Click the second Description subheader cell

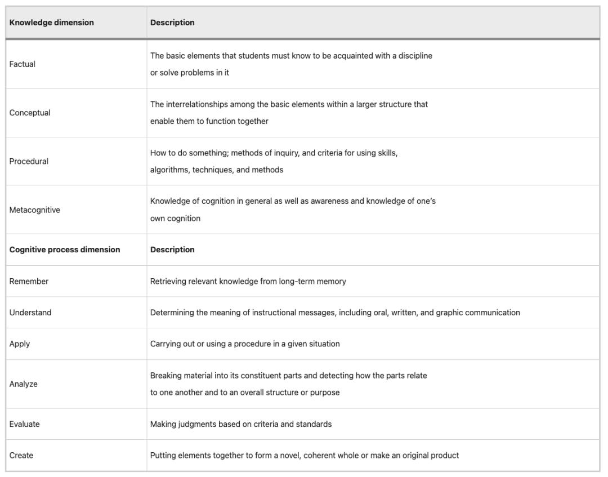172,249
